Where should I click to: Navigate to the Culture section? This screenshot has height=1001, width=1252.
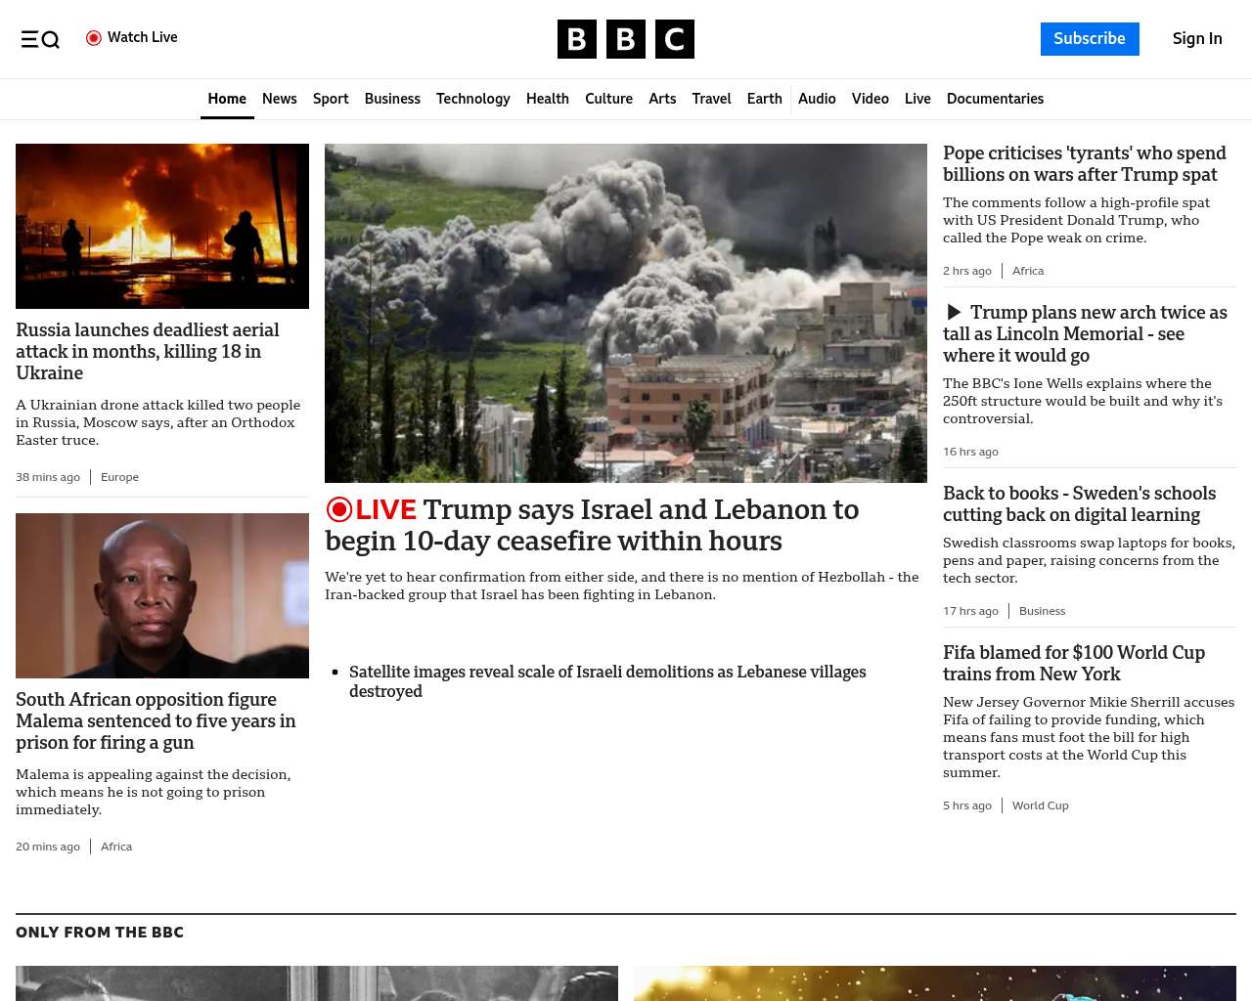tap(608, 99)
